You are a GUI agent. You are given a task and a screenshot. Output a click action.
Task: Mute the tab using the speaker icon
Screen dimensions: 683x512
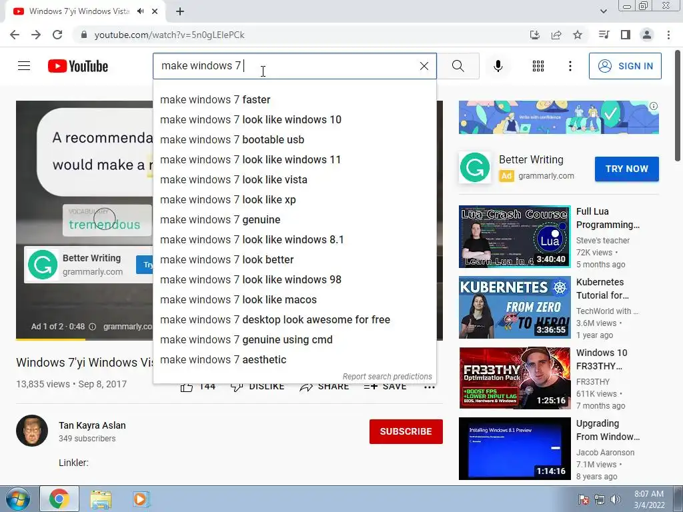coord(140,11)
